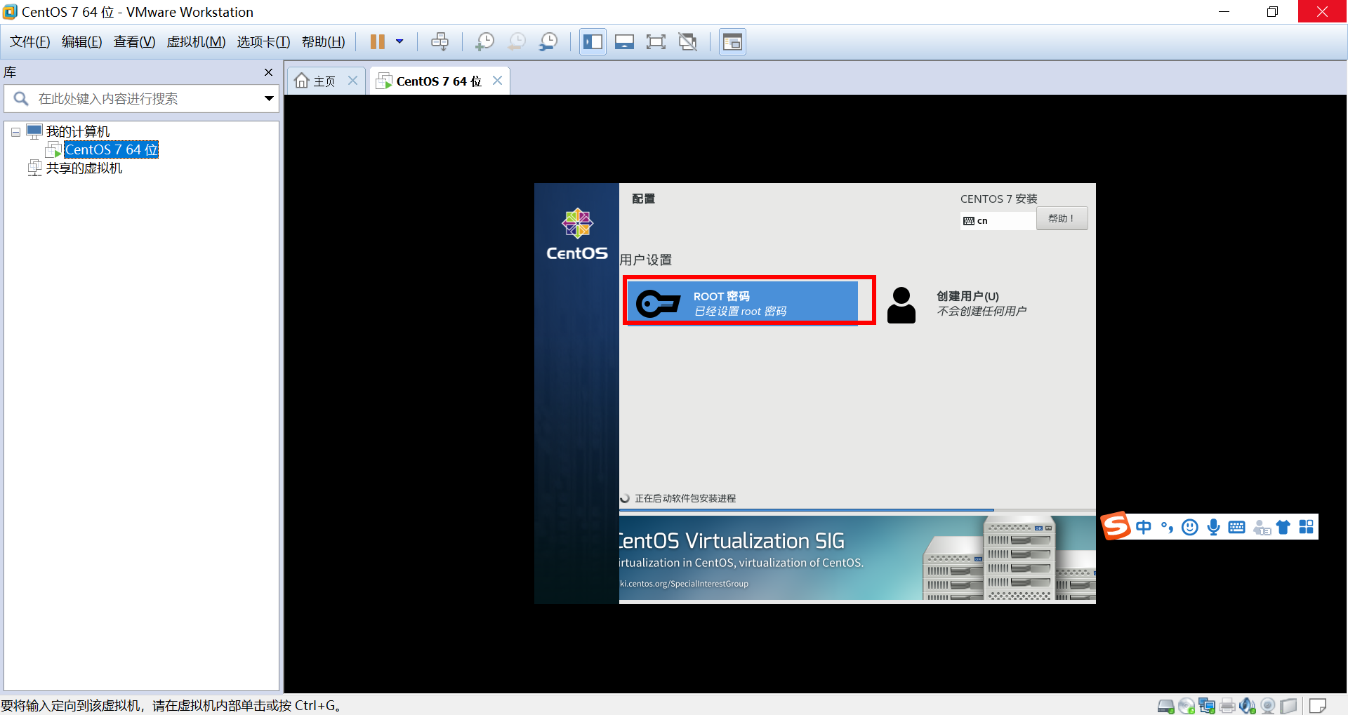This screenshot has height=715, width=1348.
Task: Enter full screen mode
Action: click(656, 42)
